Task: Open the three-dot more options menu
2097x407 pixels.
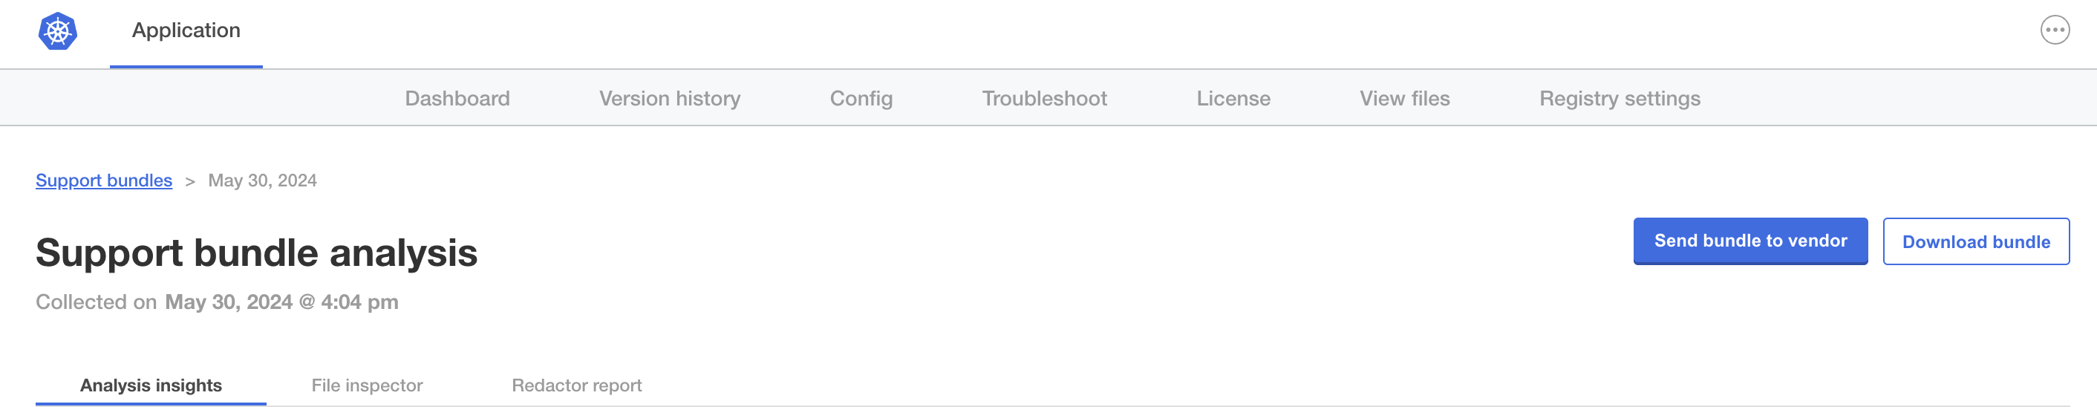Action: tap(2054, 30)
